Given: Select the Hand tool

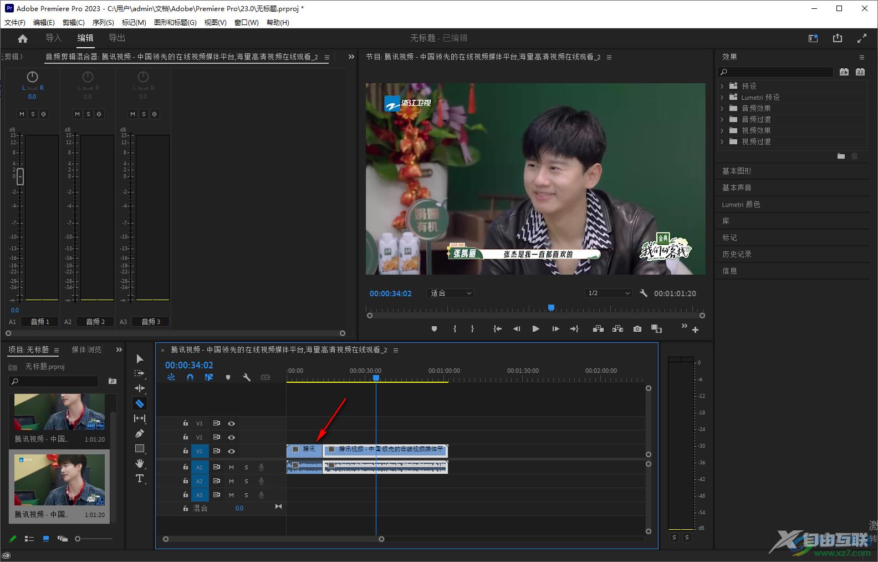Looking at the screenshot, I should point(140,463).
